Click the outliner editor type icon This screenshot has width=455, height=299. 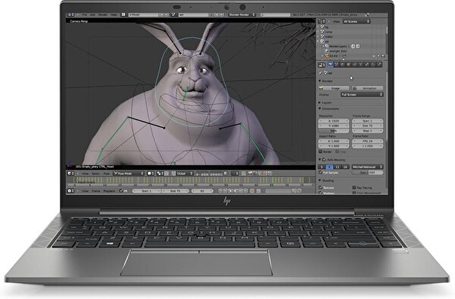(322, 21)
